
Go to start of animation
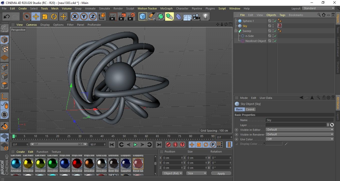click(112, 145)
